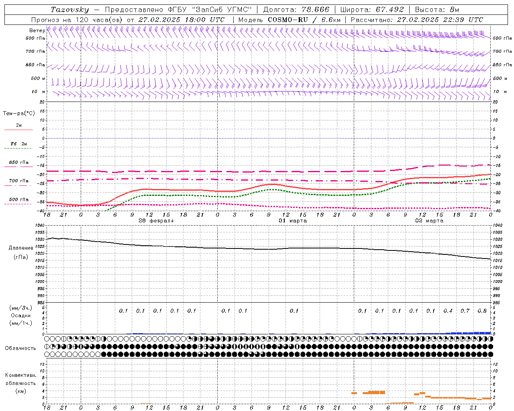The width and height of the screenshot is (514, 411).
Task: Click the Ветер wind section label
Action: [37, 31]
